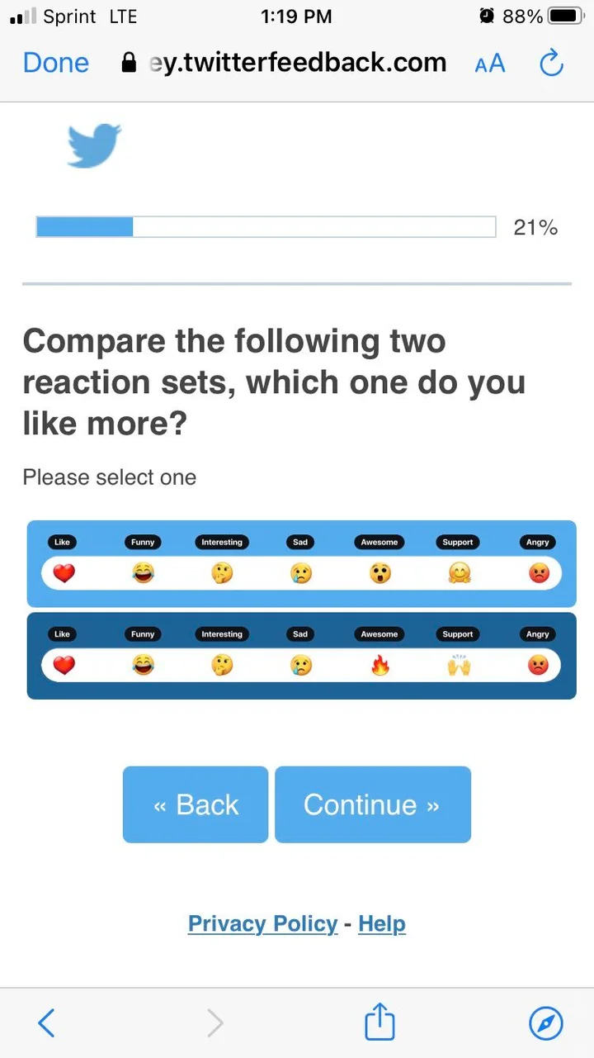The image size is (594, 1058).
Task: Reload the survey page
Action: (551, 63)
